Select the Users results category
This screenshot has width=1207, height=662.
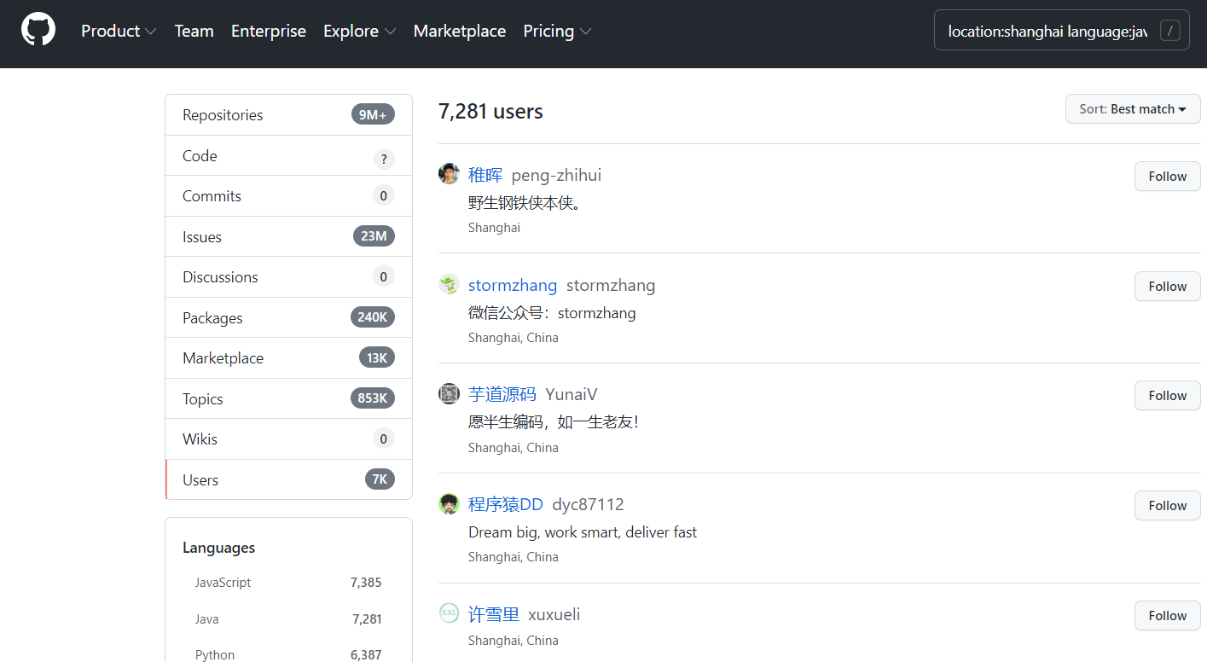(x=288, y=479)
